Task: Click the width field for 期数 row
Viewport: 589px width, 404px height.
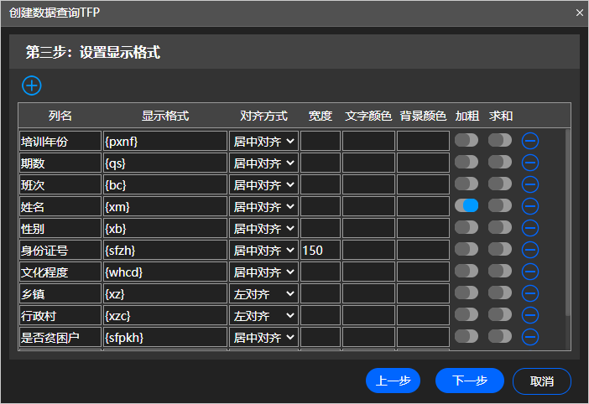Action: pos(321,163)
